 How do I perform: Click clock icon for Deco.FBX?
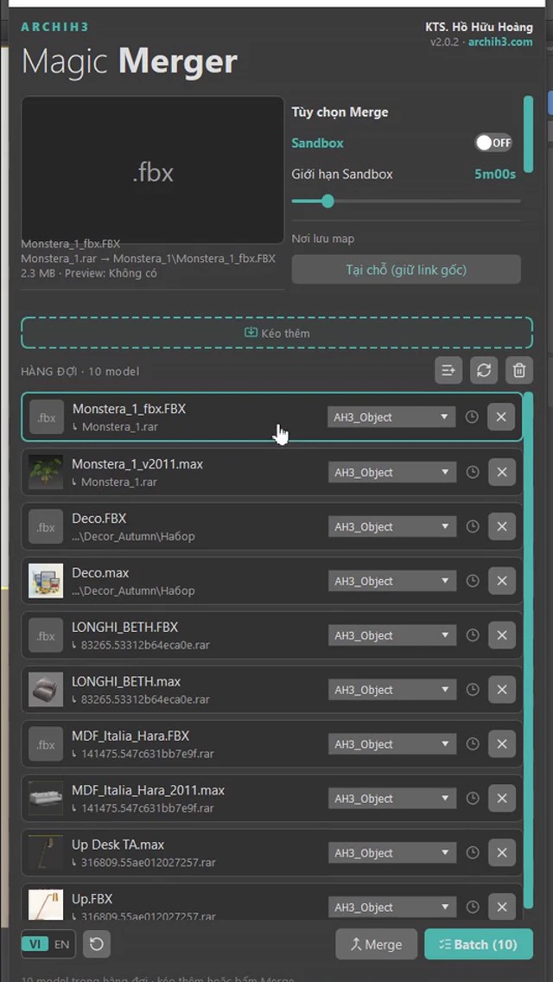point(473,526)
